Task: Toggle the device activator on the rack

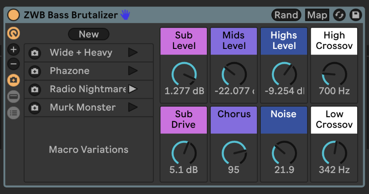Action: (14, 15)
